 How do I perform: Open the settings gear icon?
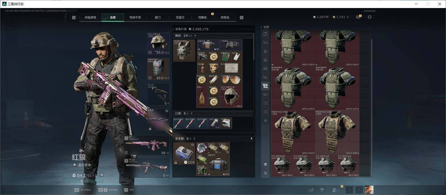370,17
